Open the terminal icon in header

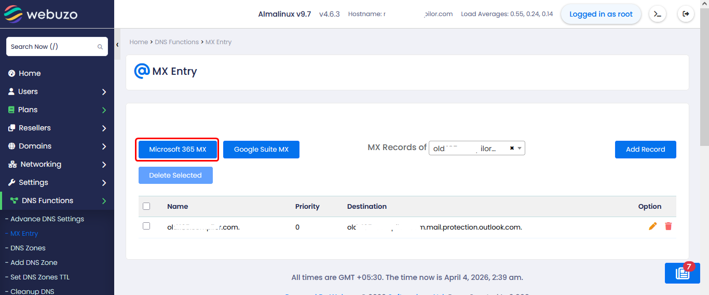(657, 14)
